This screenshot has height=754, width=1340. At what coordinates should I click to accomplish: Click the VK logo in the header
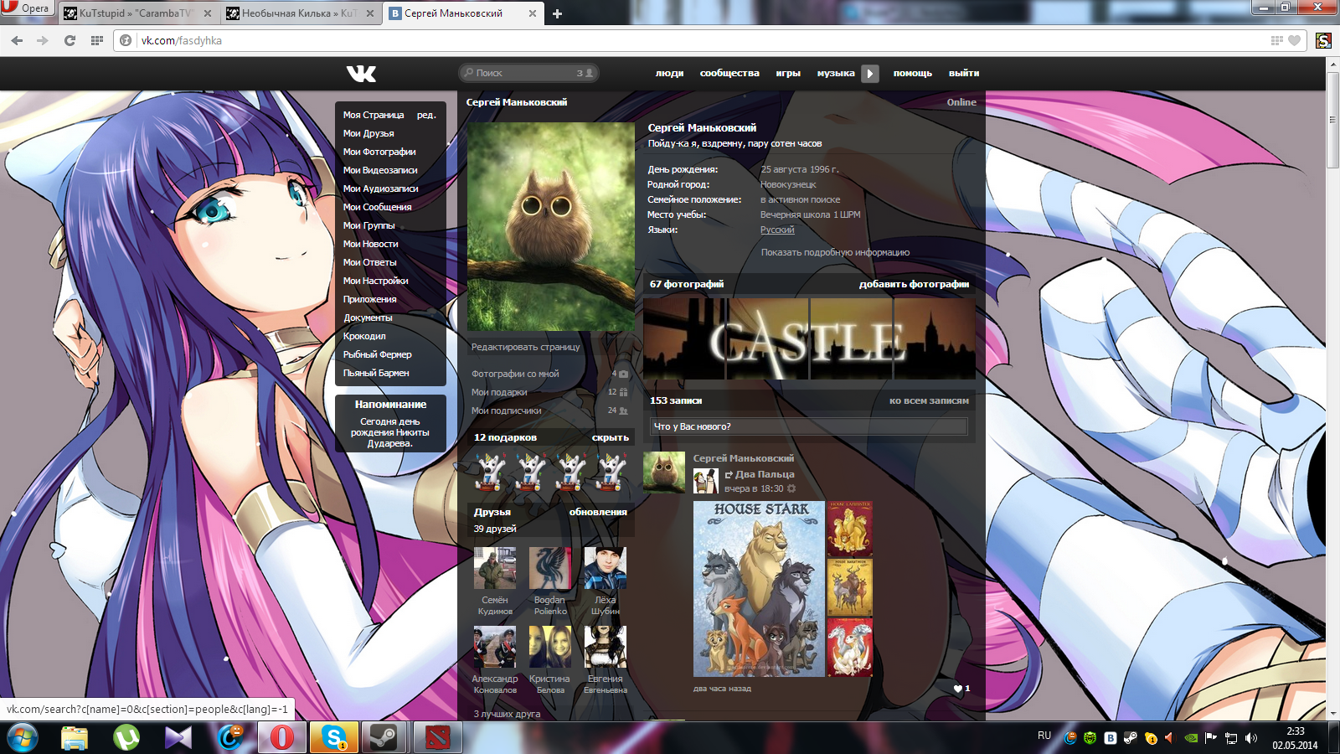(x=361, y=74)
